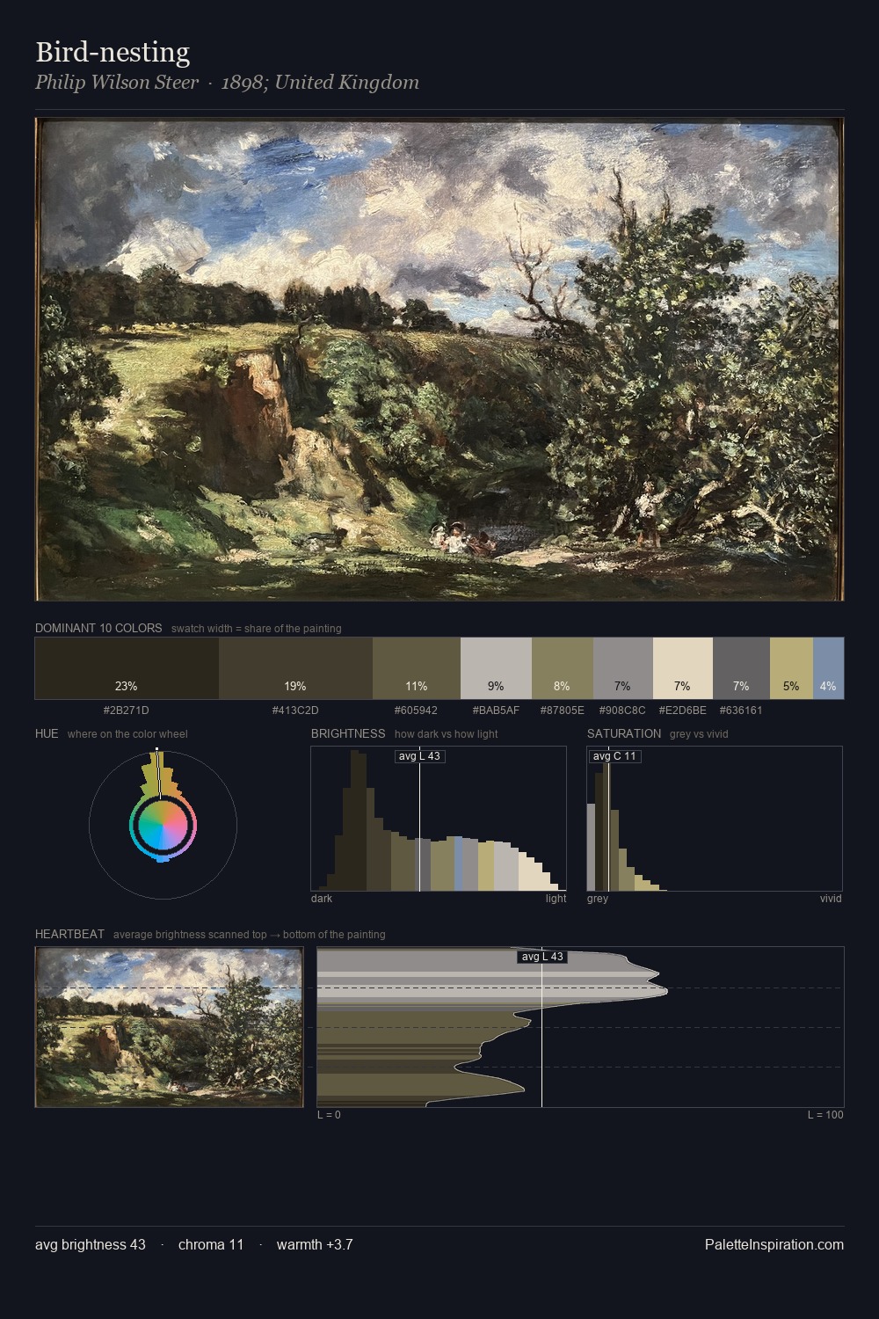Image resolution: width=879 pixels, height=1319 pixels.
Task: Click the L = 0 axis label
Action: [329, 1115]
